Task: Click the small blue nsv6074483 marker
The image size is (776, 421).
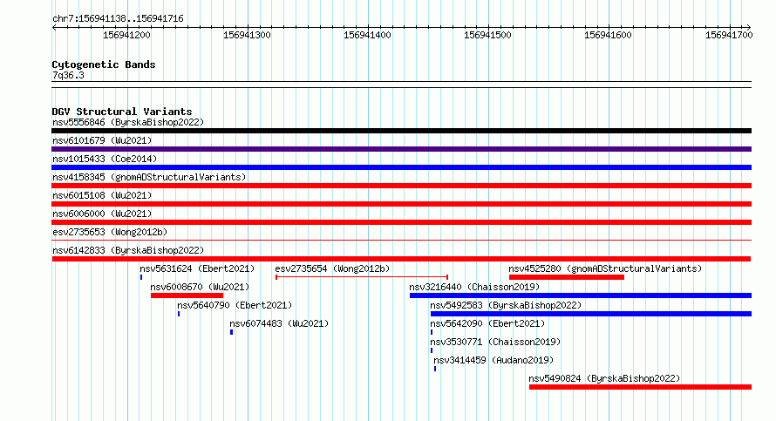Action: [232, 332]
